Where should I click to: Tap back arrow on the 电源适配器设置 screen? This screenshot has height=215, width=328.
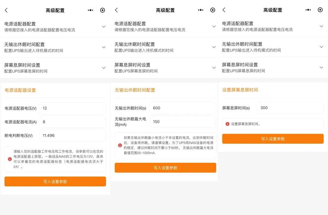tap(6, 10)
